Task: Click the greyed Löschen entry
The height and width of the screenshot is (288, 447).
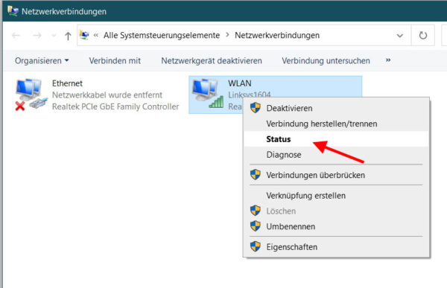Action: [x=337, y=211]
